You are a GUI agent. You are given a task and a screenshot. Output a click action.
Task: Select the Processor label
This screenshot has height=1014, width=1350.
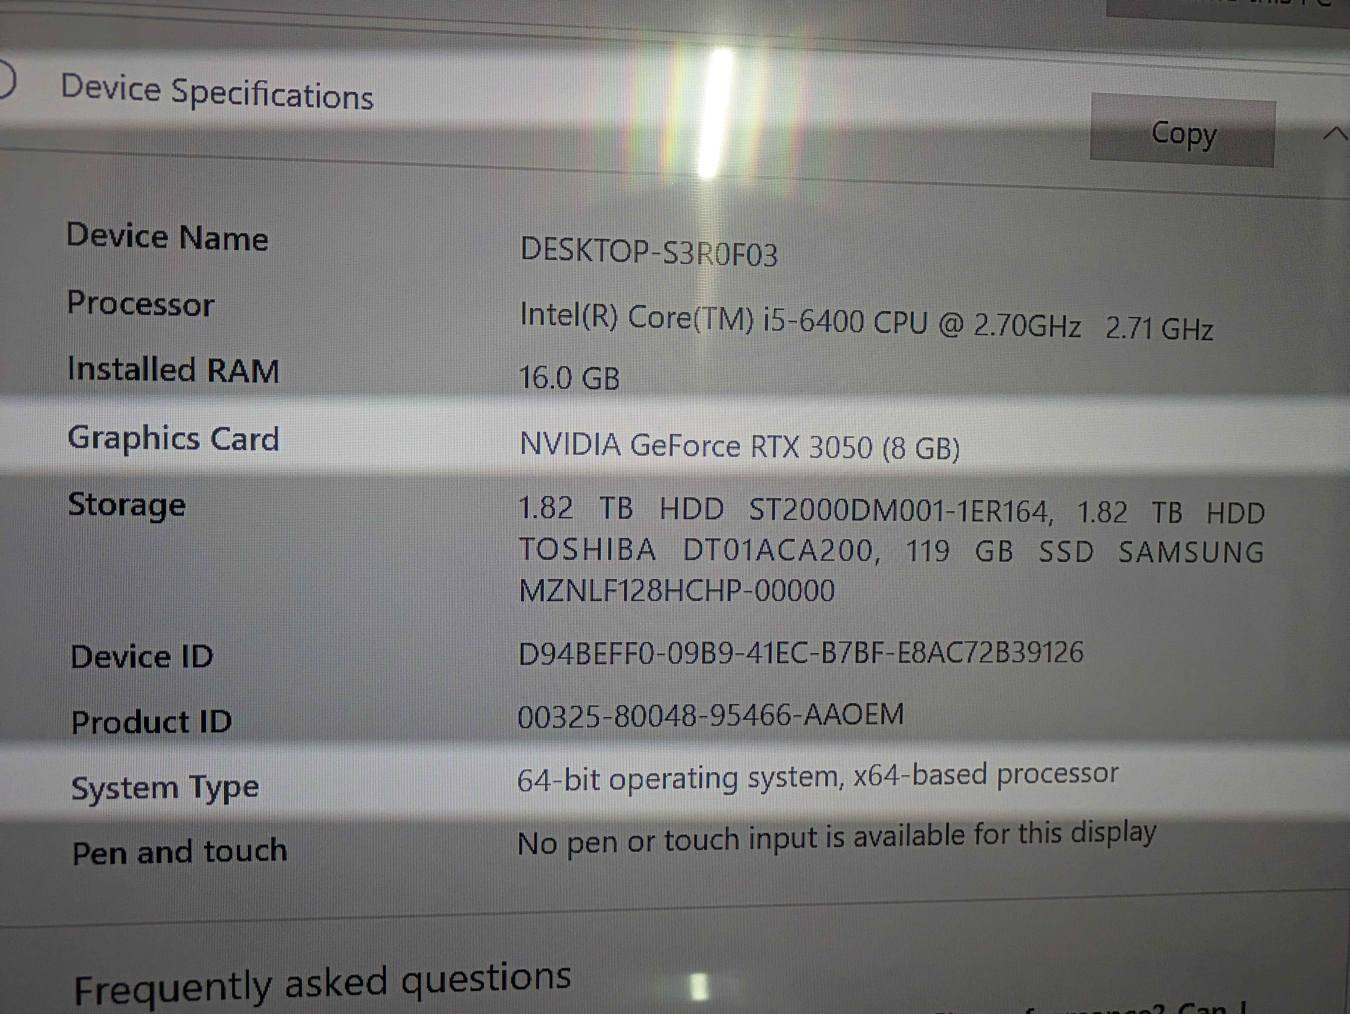click(141, 303)
